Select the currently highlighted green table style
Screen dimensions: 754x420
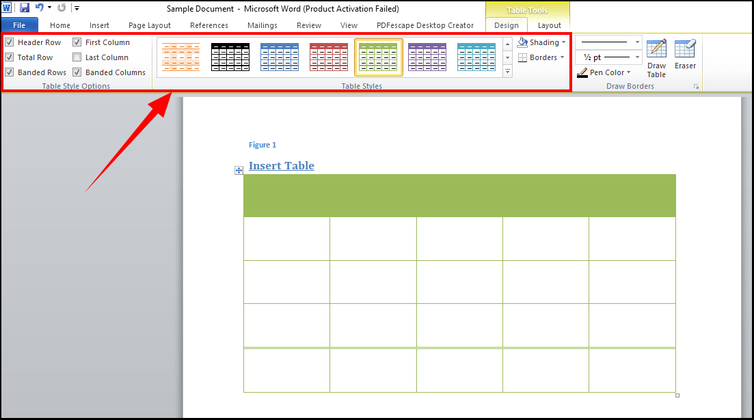point(378,57)
